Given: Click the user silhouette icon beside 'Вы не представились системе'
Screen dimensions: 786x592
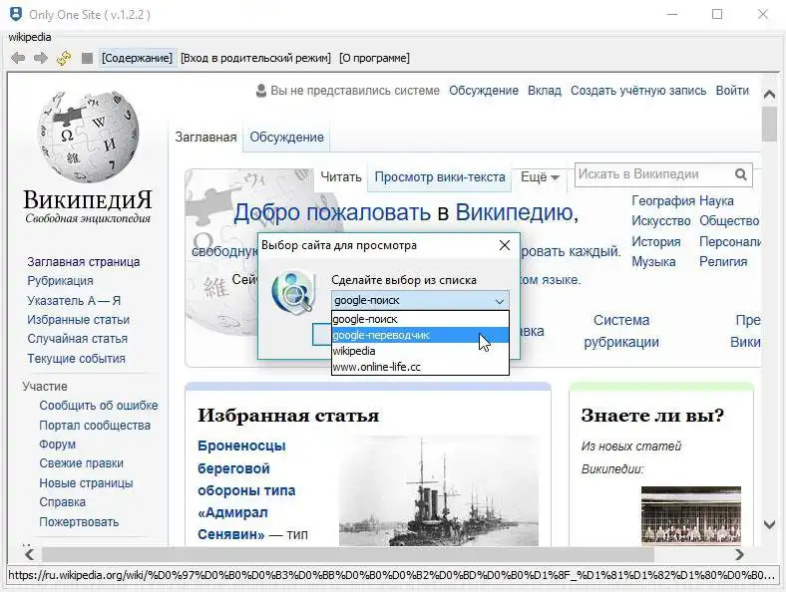Looking at the screenshot, I should 261,91.
